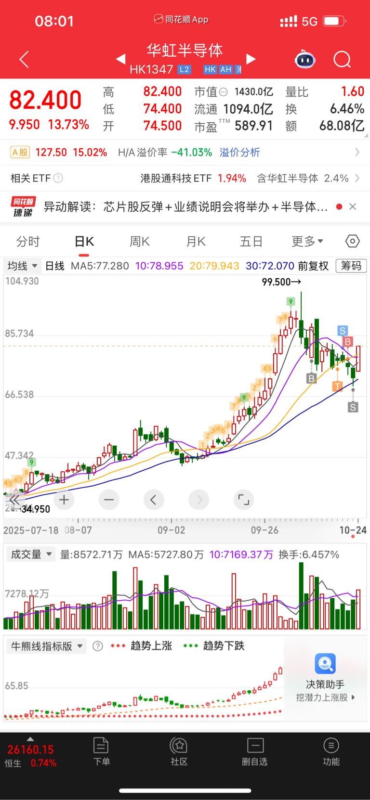Tap the A股 badge label
This screenshot has width=370, height=800.
[x=20, y=153]
